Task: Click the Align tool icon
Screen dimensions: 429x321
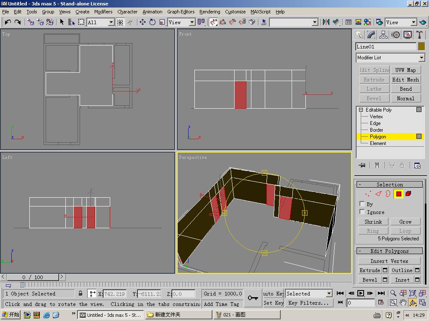Action: (336, 22)
